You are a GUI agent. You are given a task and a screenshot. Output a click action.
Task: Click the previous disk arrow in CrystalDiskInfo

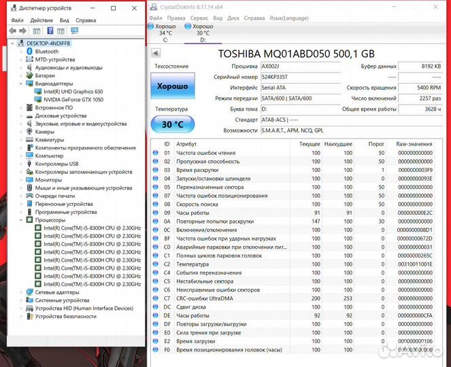156,53
